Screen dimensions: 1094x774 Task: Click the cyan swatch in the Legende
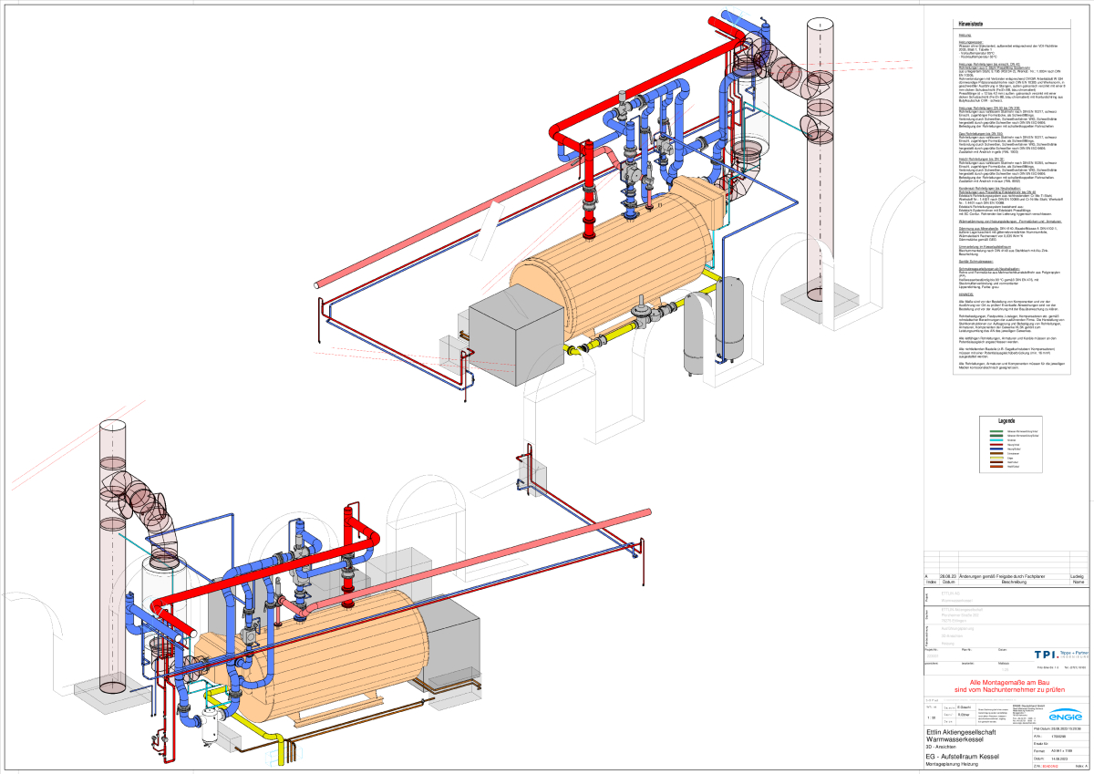[996, 440]
